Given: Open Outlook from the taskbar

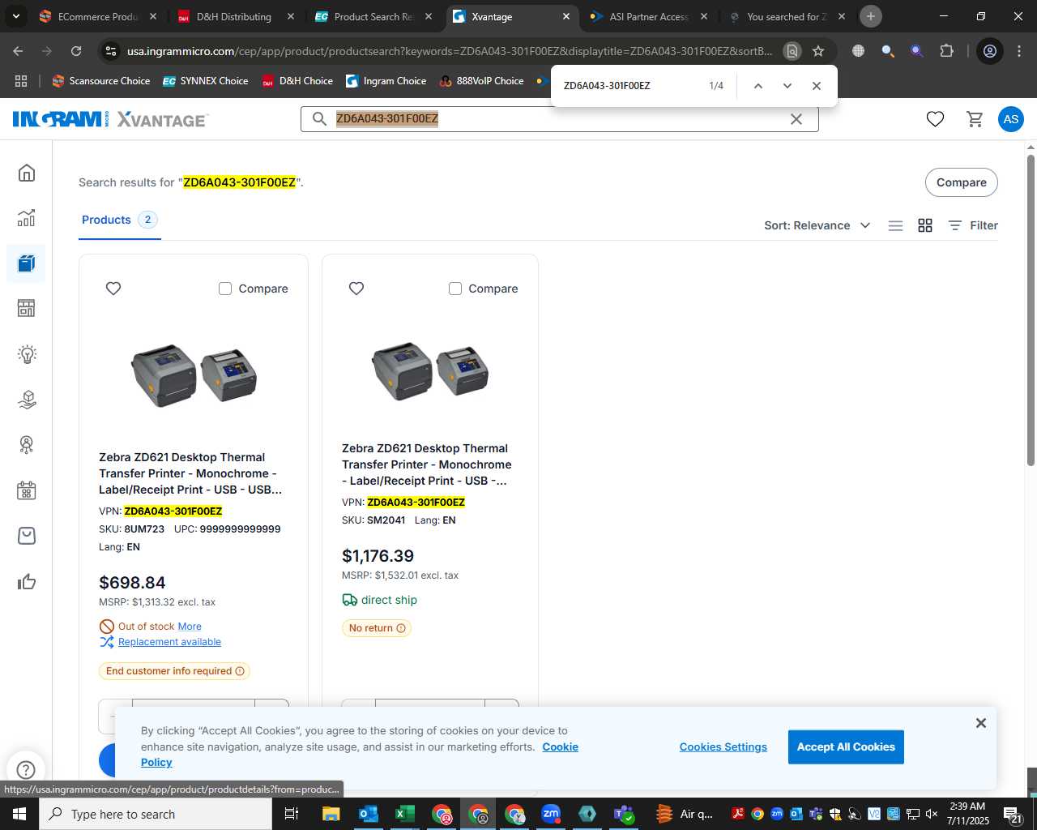Looking at the screenshot, I should [x=369, y=814].
